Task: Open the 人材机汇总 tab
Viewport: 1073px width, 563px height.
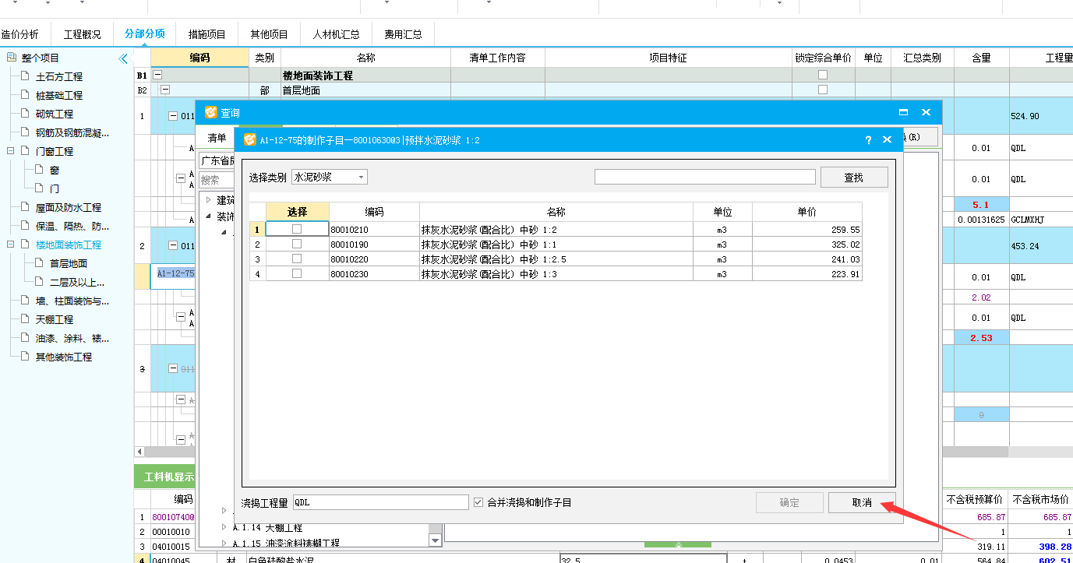Action: tap(337, 34)
